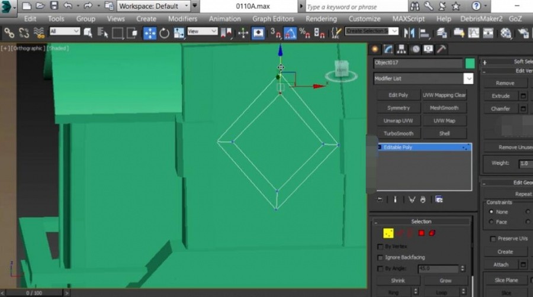
Task: Click the Mirror tool icon
Action: [409, 33]
